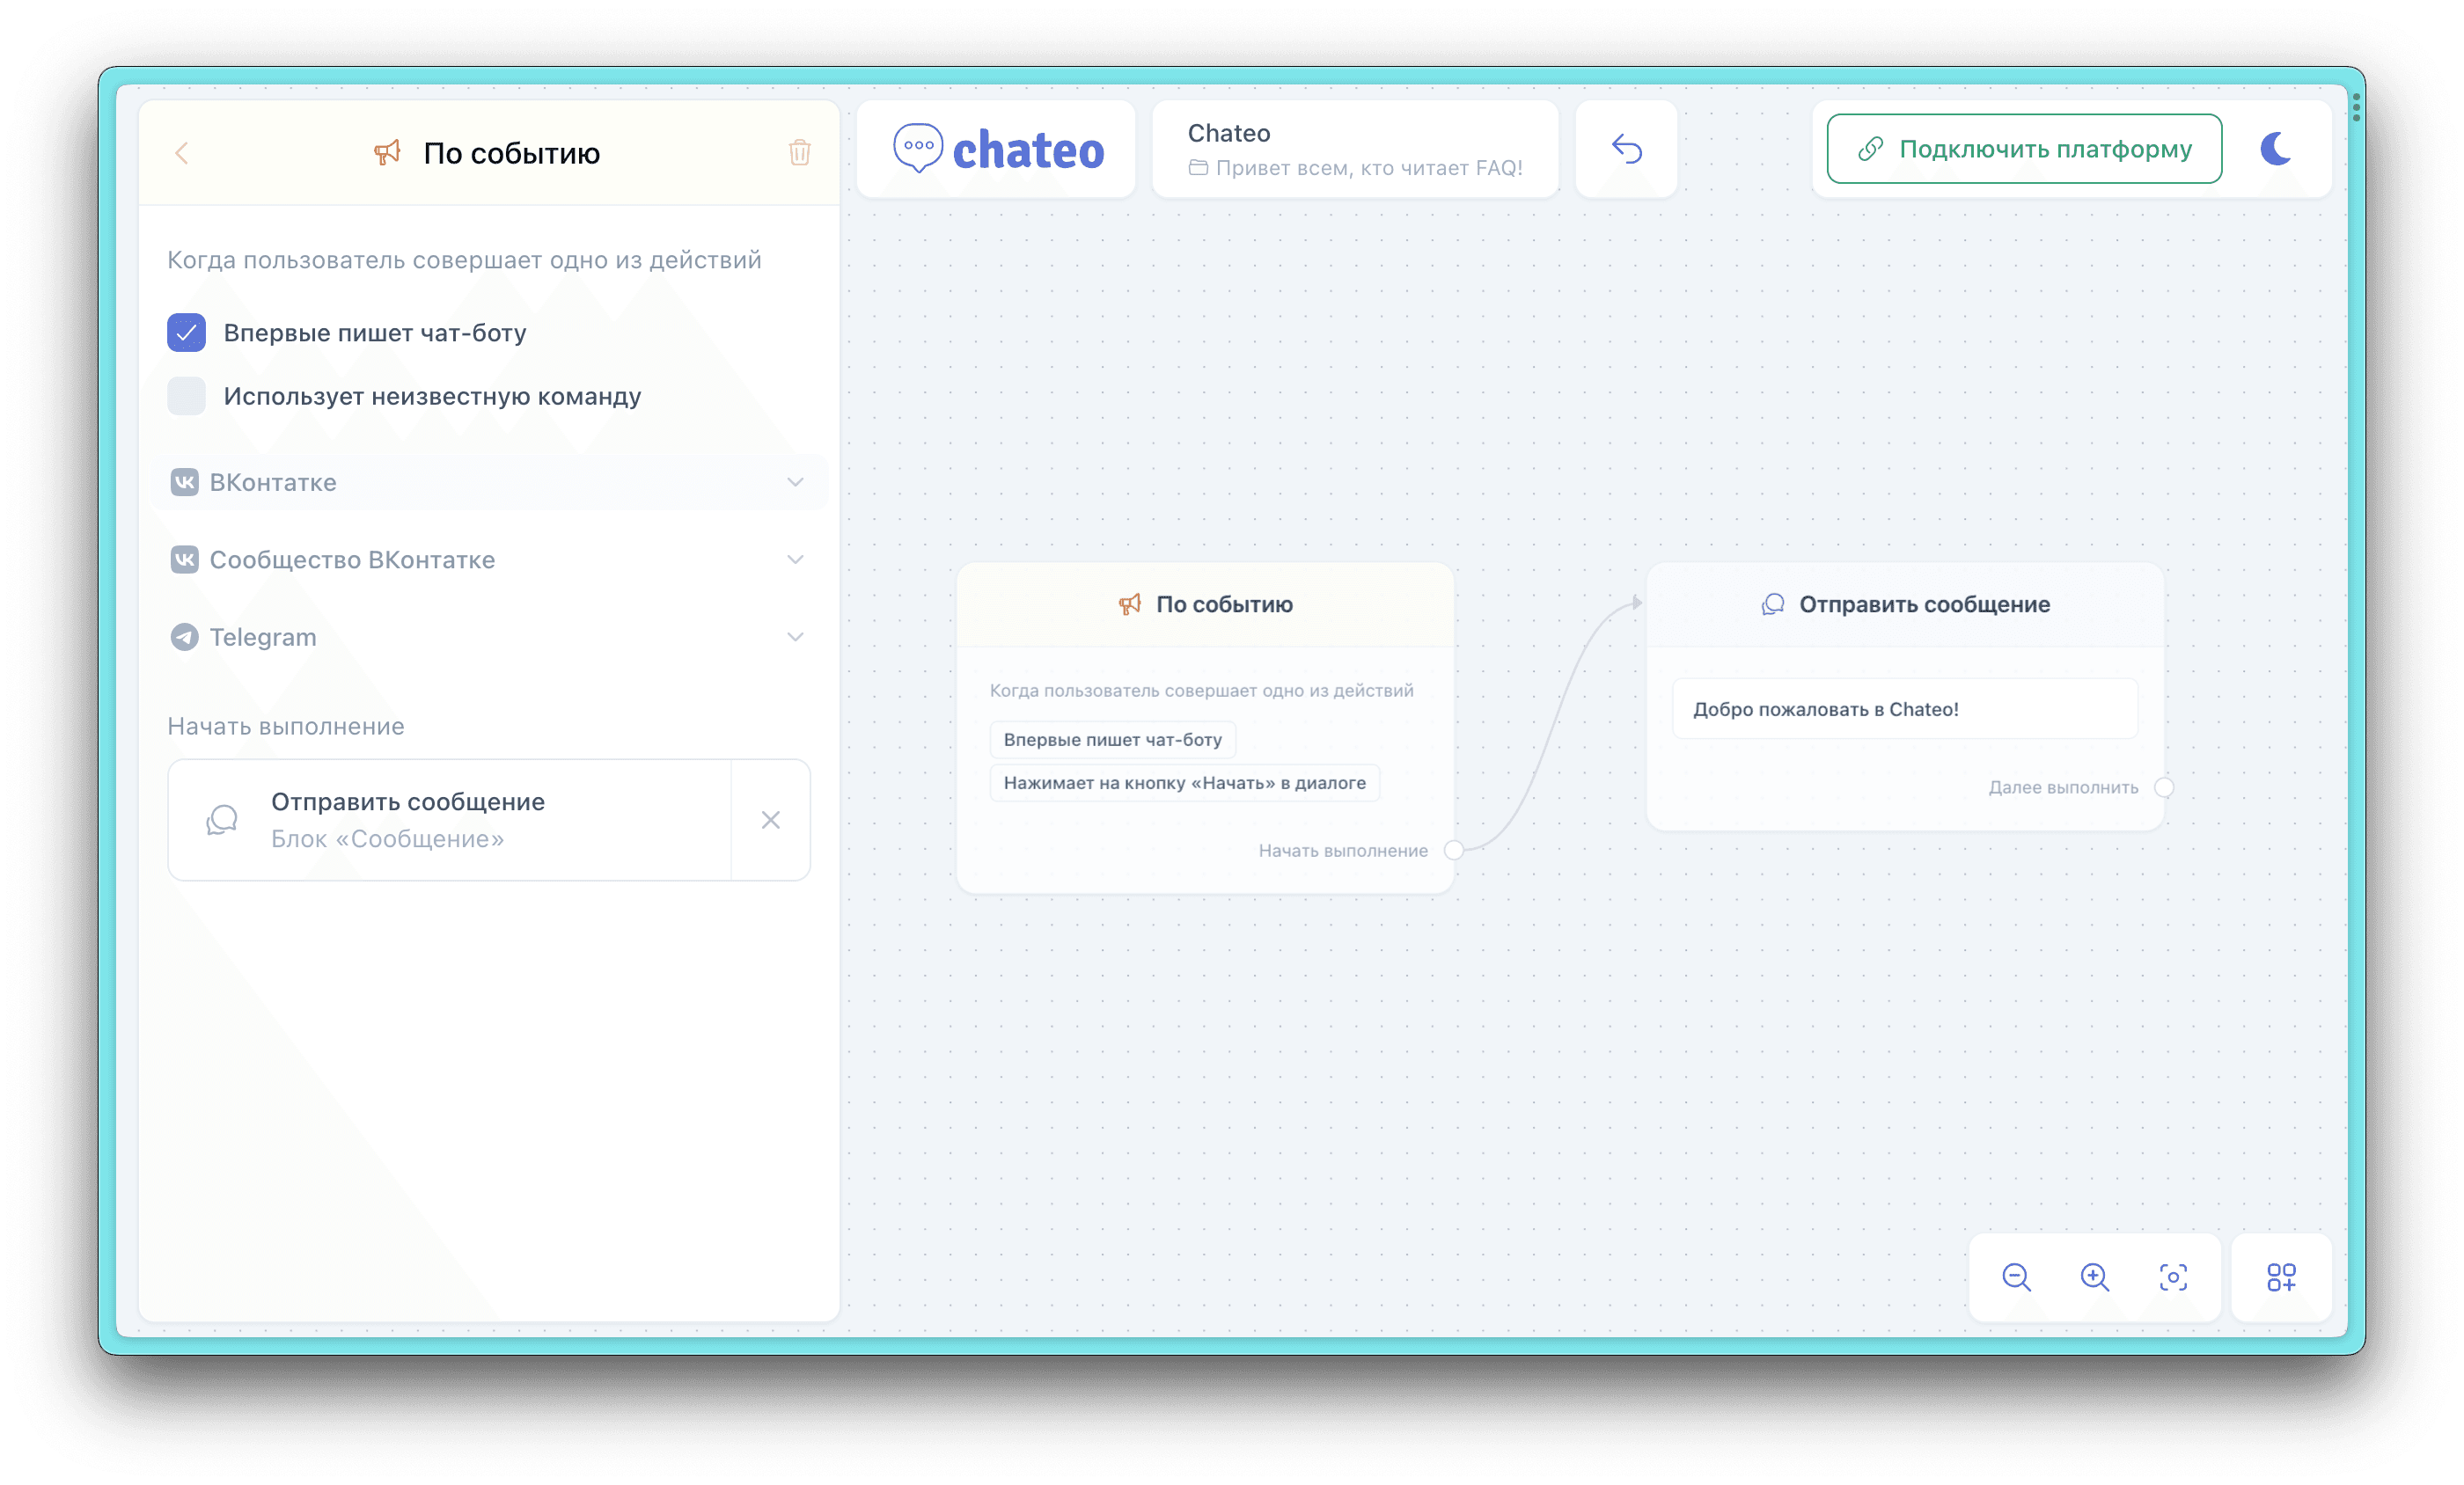This screenshot has width=2464, height=1485.
Task: Uncheck Впервые пишет чат-боту
Action: click(x=187, y=333)
